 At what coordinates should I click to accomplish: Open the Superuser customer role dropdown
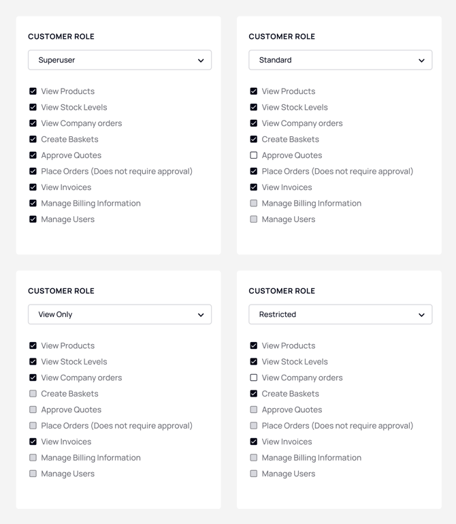[120, 60]
